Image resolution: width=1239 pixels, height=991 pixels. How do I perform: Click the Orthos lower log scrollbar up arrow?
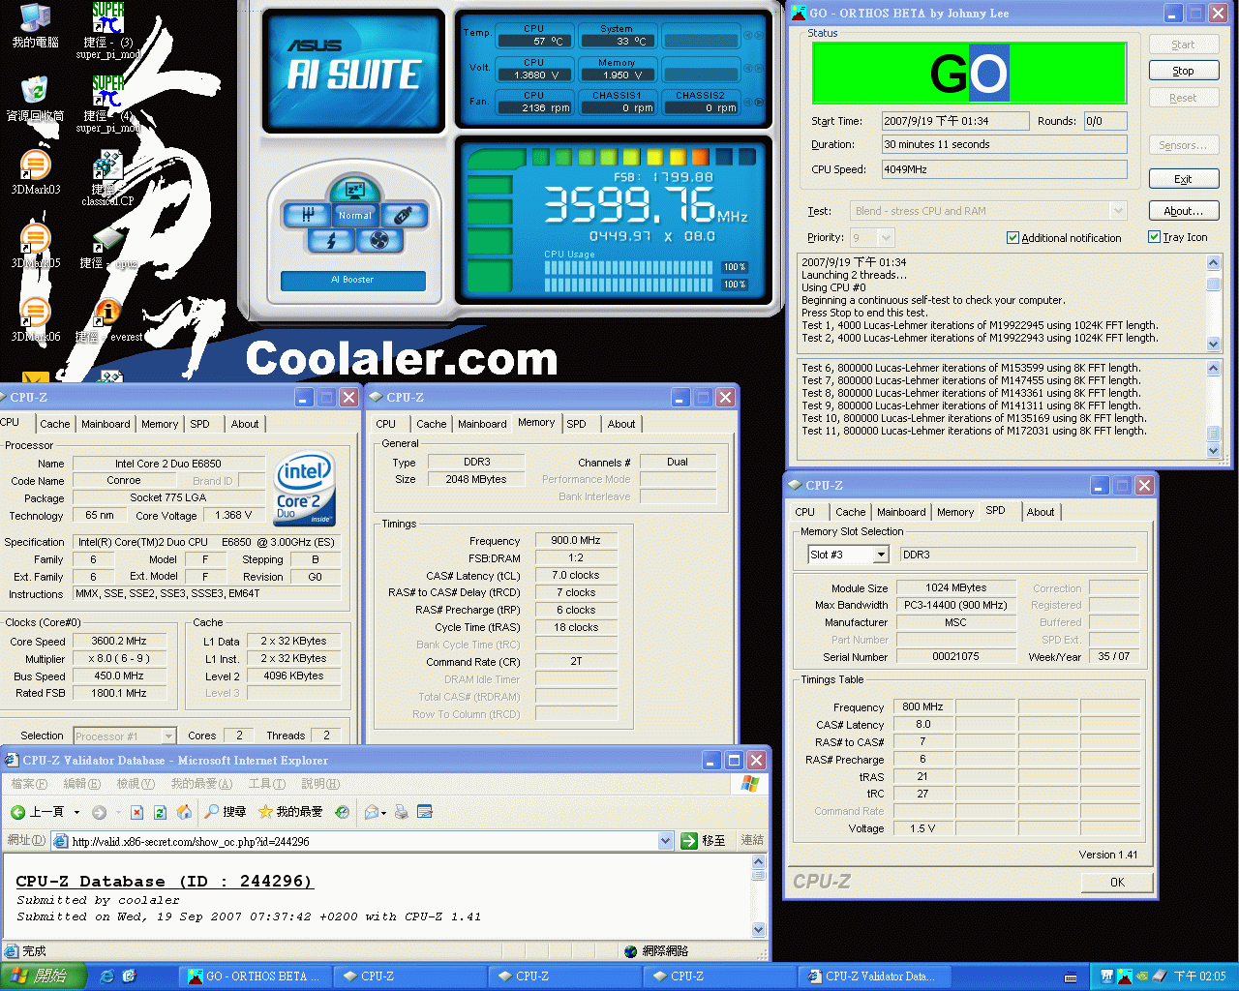1214,368
